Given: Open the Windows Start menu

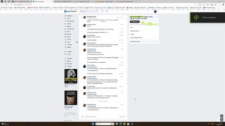Looking at the screenshot, I should [x=93, y=124].
